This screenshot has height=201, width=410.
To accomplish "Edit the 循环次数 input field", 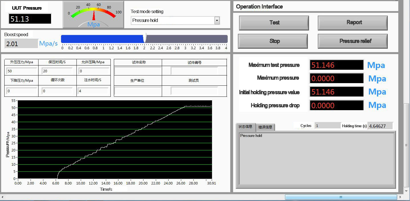I will click(57, 91).
